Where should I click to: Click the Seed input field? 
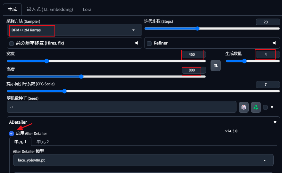coord(121,107)
